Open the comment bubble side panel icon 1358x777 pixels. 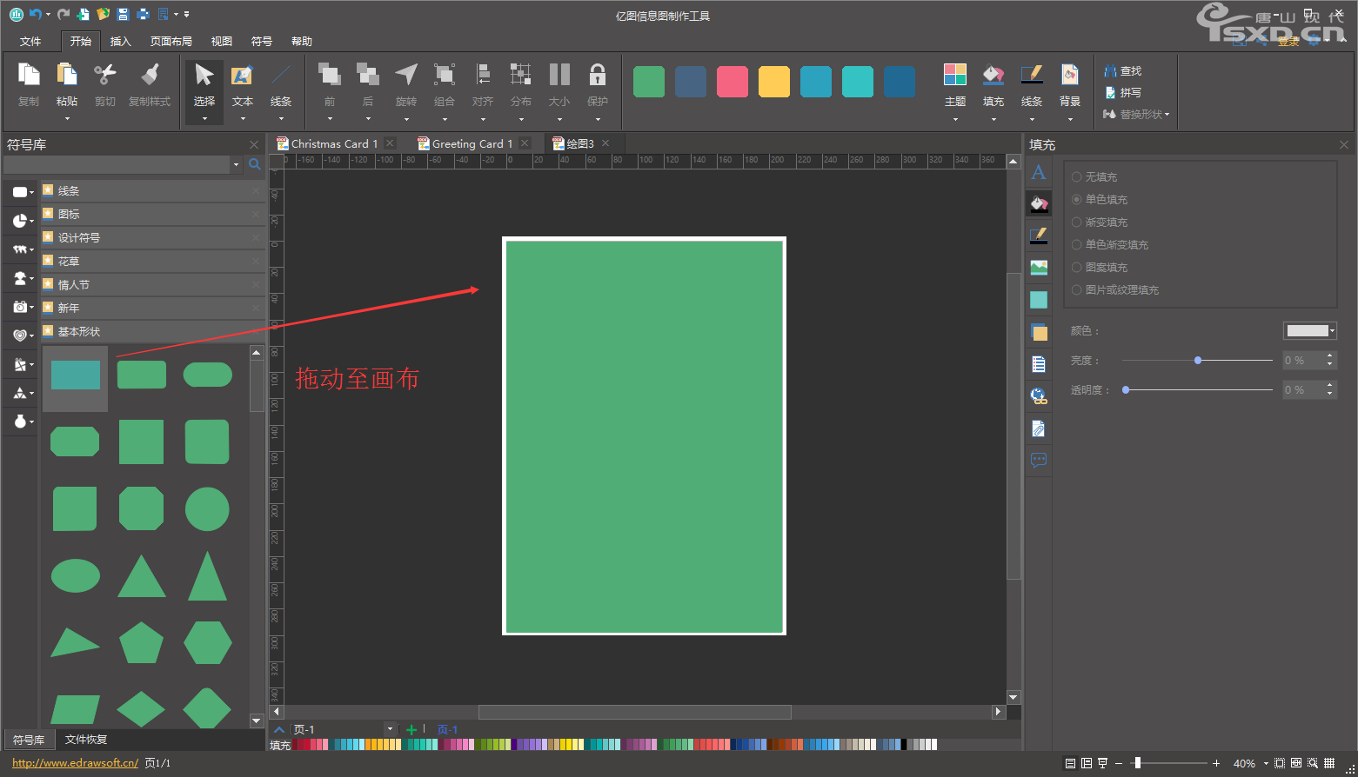point(1039,460)
